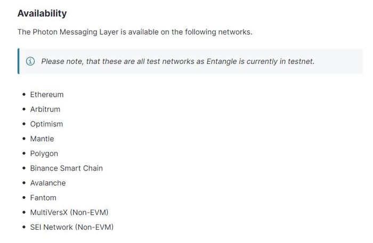Click Binance Smart Chain entry
This screenshot has width=373, height=243.
(x=67, y=168)
